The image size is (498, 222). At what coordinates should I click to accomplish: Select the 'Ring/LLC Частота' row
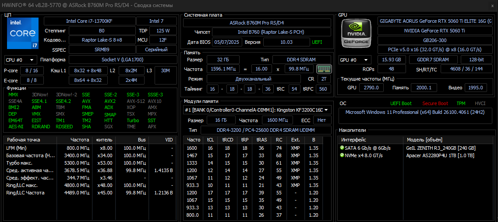(x=90, y=193)
